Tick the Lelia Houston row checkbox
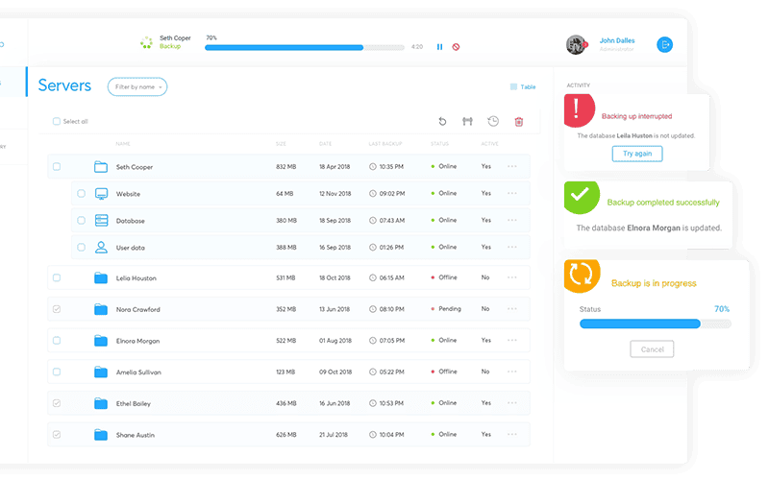The width and height of the screenshot is (769, 480). (x=56, y=277)
